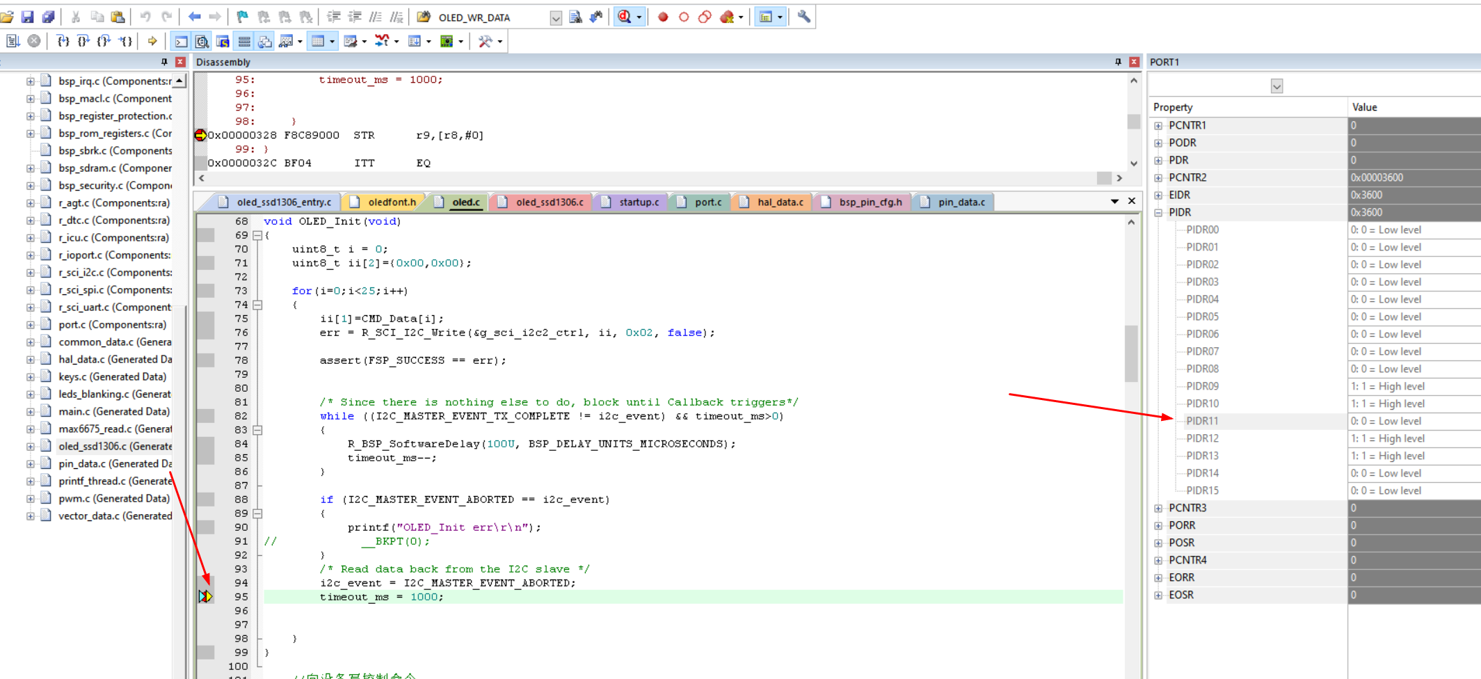Viewport: 1481px width, 679px height.
Task: Click the Step out icon
Action: (104, 41)
